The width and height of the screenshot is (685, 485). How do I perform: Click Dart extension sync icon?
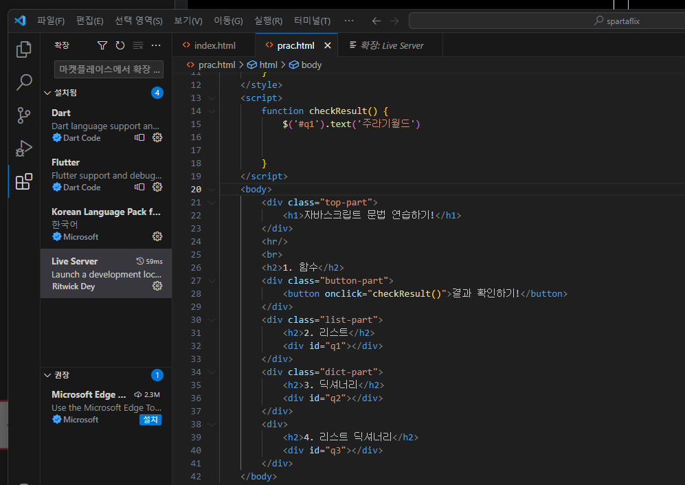[139, 137]
